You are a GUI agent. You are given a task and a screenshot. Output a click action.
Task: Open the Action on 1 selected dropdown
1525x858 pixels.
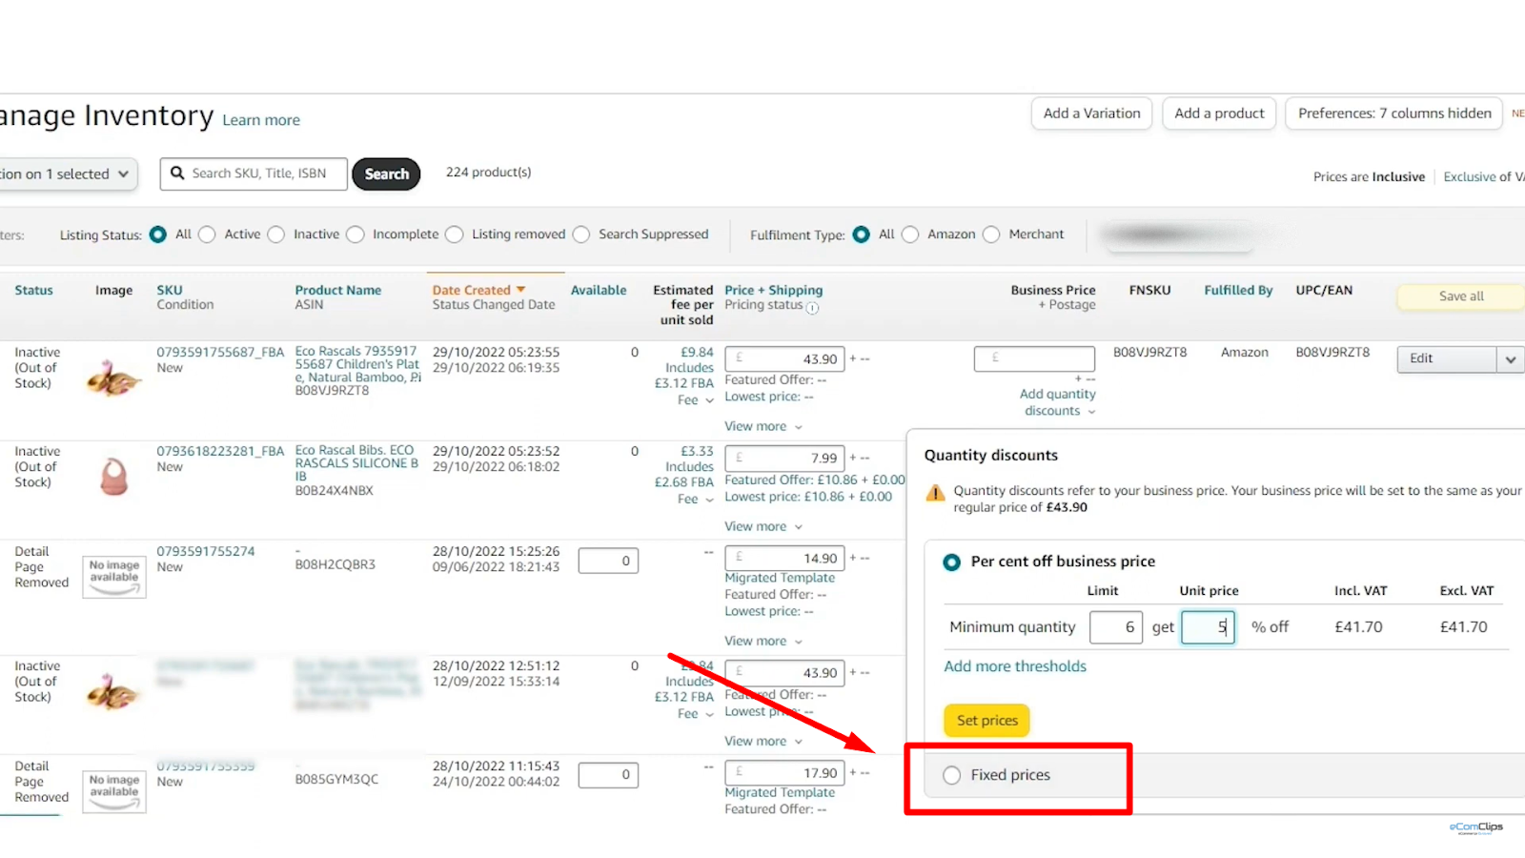coord(67,174)
